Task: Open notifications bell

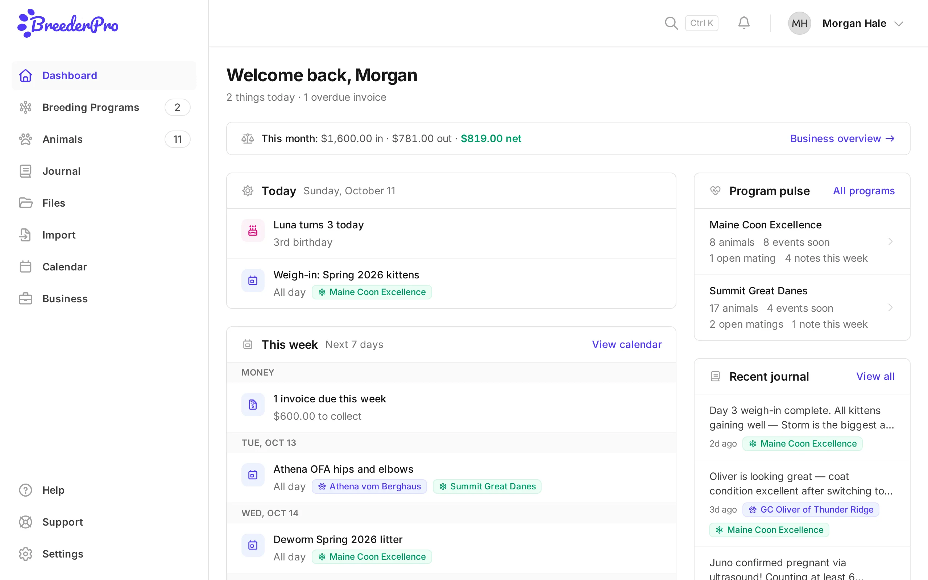Action: (x=743, y=23)
